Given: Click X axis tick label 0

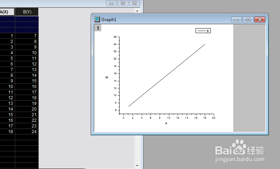Looking at the screenshot, I should [123, 118].
